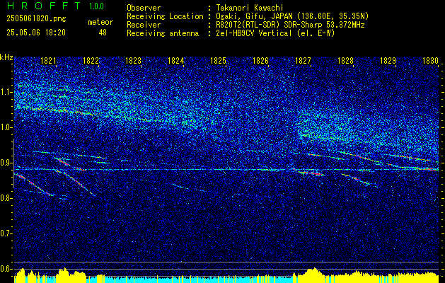Click the 1821 time marker
Viewport: 445px width, 283px height.
[48, 61]
